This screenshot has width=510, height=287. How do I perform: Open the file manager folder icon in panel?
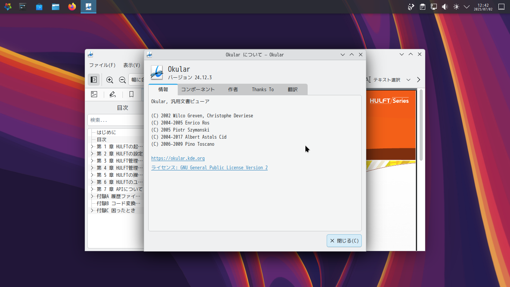[x=56, y=7]
